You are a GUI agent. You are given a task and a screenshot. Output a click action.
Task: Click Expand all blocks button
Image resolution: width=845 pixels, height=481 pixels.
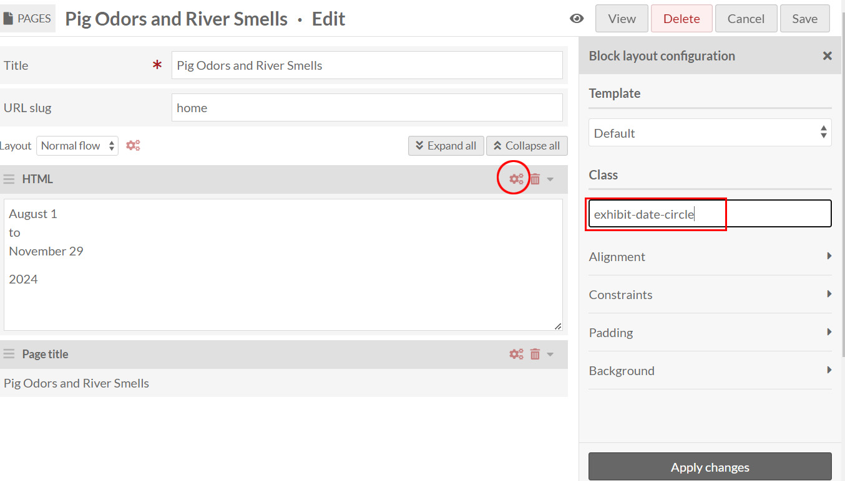click(446, 146)
